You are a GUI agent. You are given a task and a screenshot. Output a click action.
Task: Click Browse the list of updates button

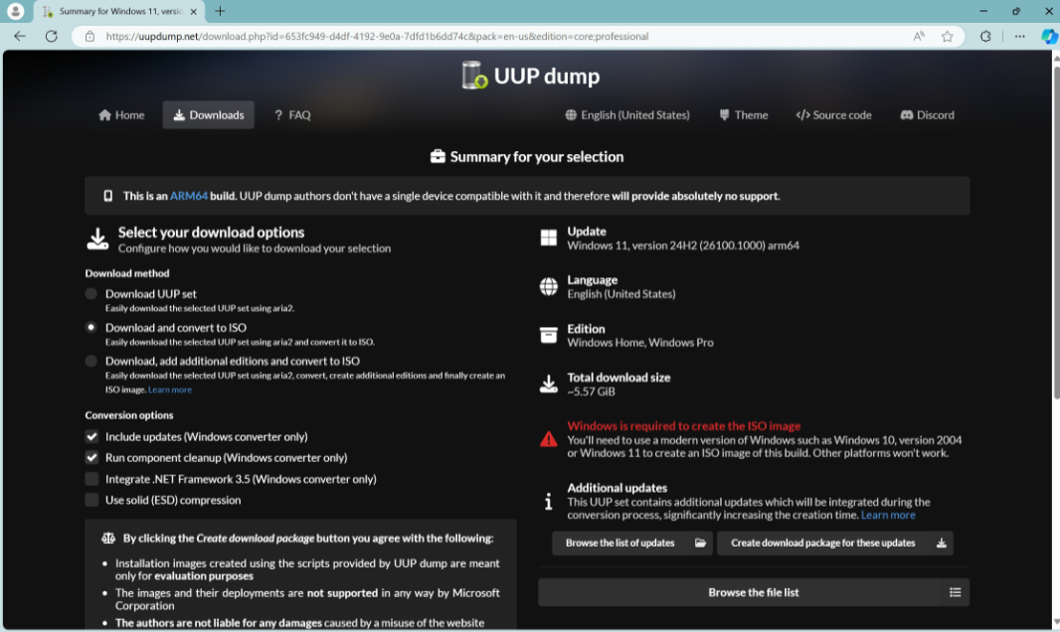point(632,543)
